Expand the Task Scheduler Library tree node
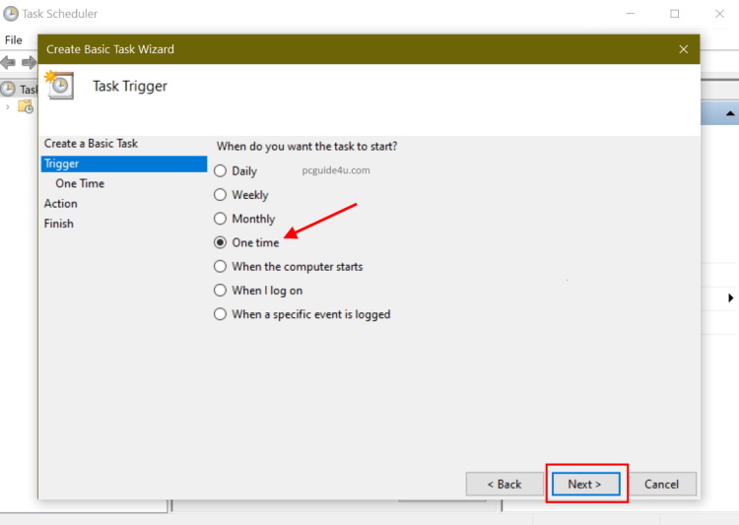Screen dimensions: 739x525 pyautogui.click(x=8, y=106)
